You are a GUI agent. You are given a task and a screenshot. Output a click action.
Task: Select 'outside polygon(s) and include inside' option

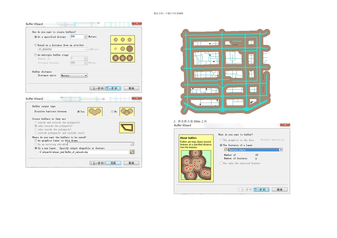click(x=36, y=133)
